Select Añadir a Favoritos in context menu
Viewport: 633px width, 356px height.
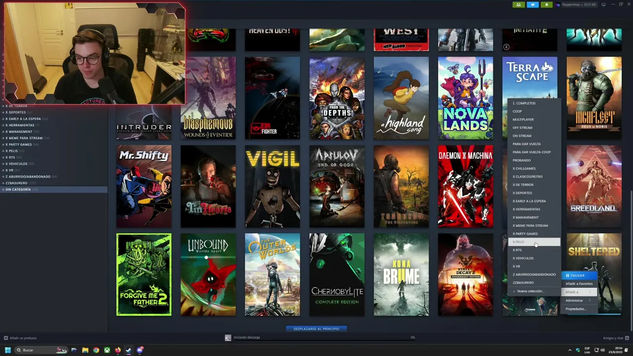579,284
